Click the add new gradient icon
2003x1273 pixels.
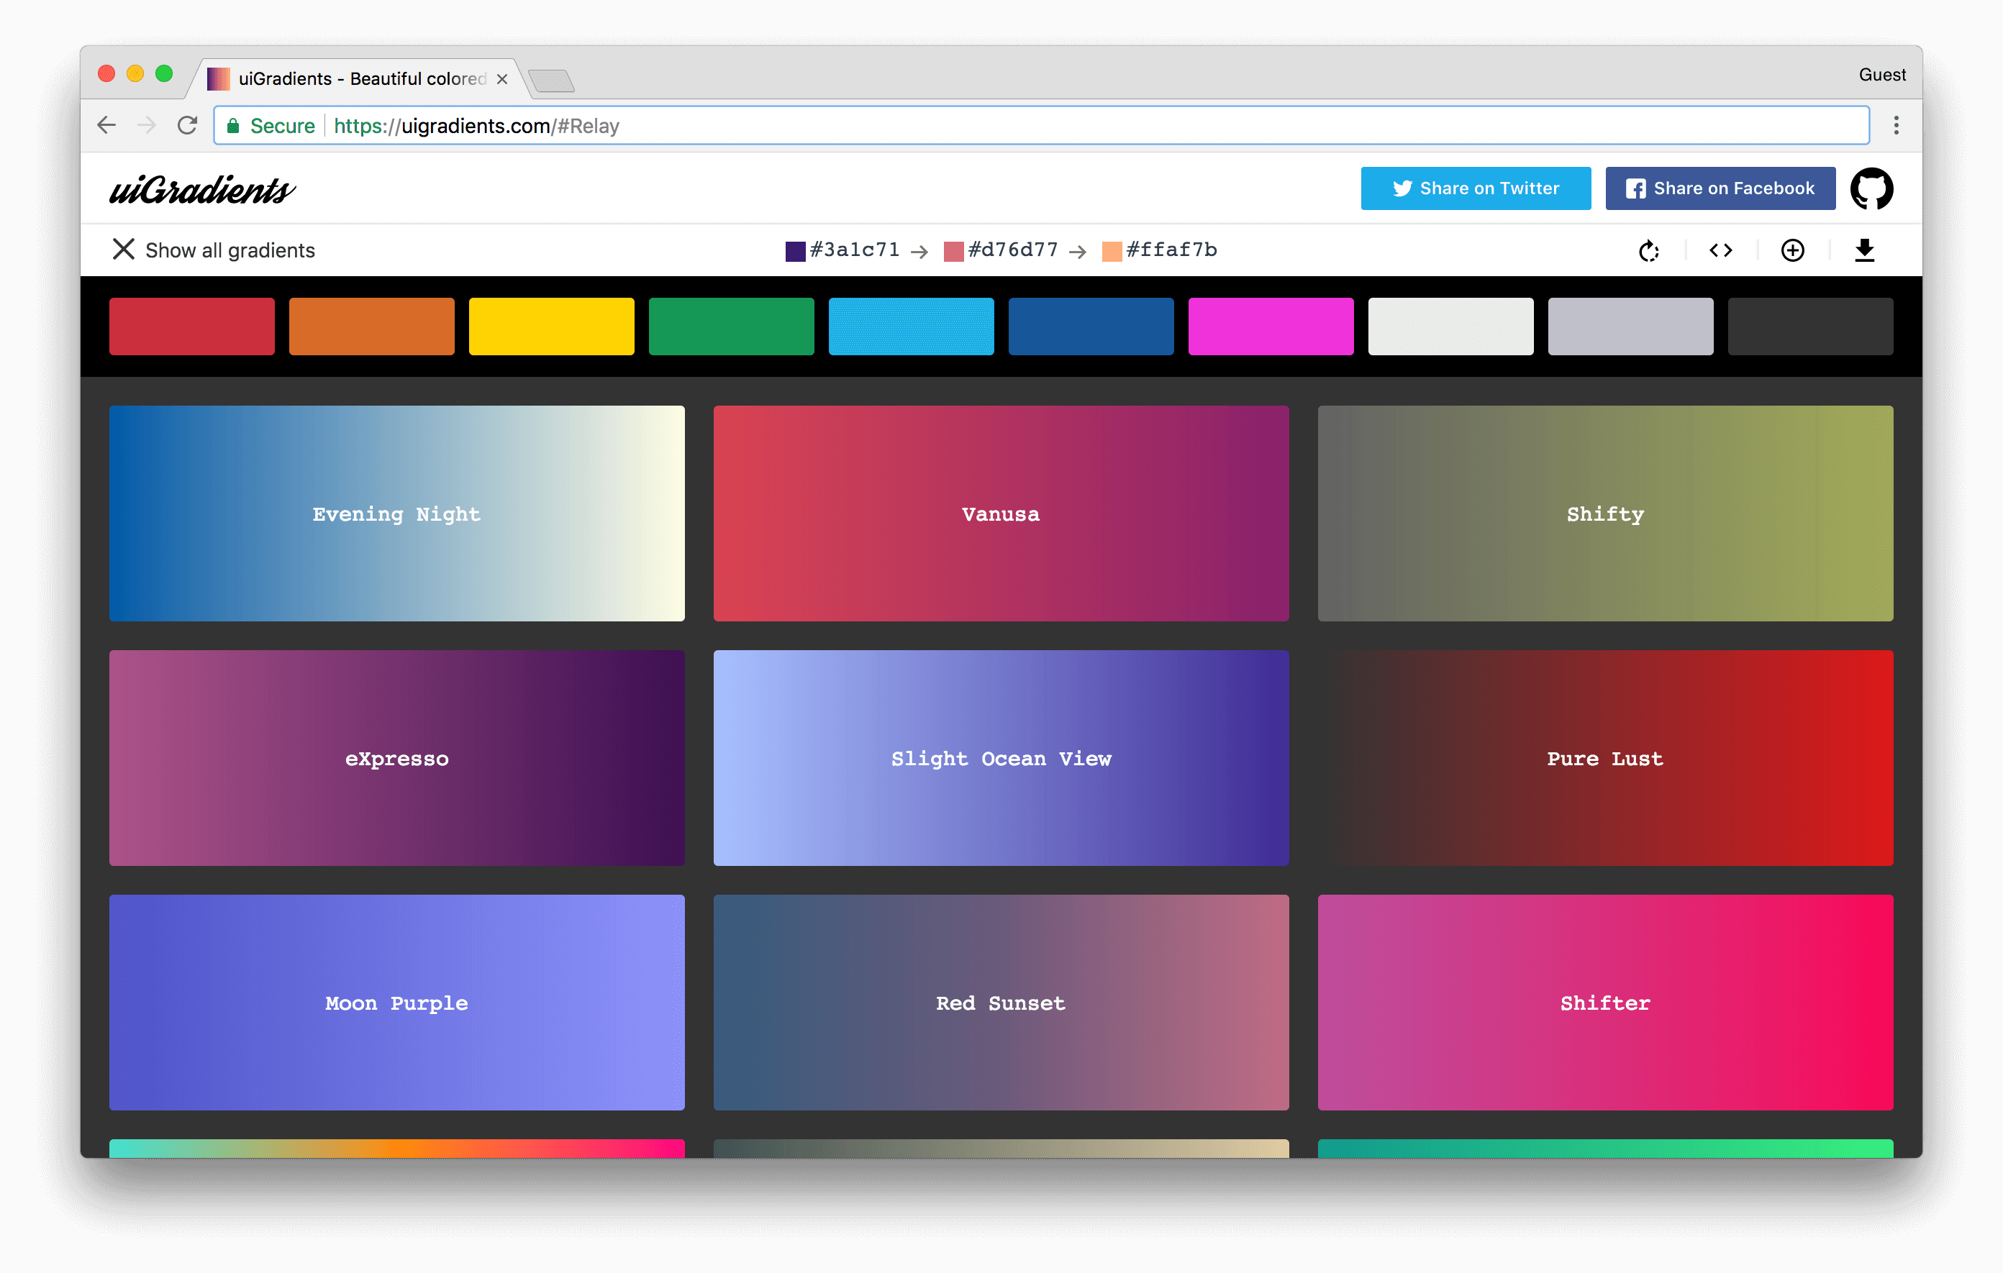[1793, 250]
